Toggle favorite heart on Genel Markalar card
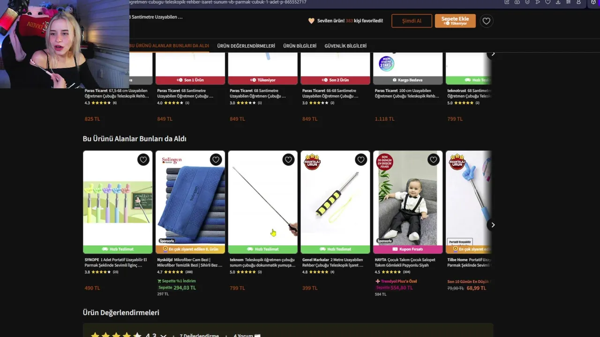 pyautogui.click(x=361, y=160)
